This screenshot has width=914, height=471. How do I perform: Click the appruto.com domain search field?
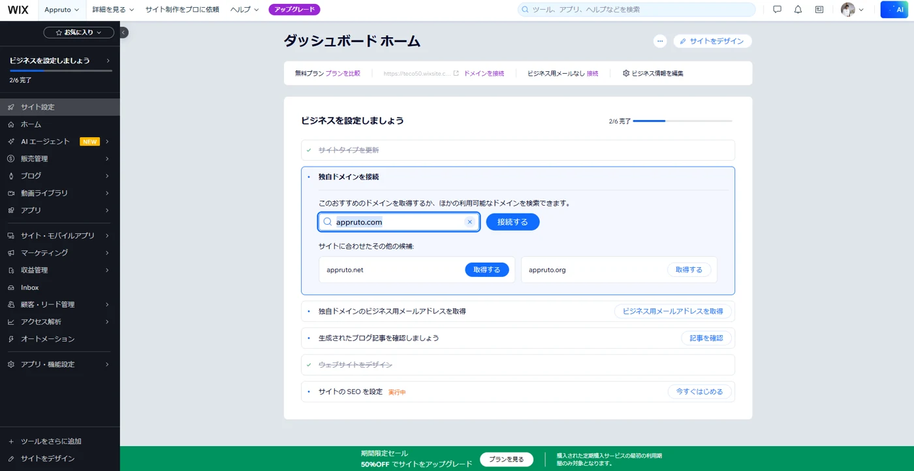(x=399, y=222)
